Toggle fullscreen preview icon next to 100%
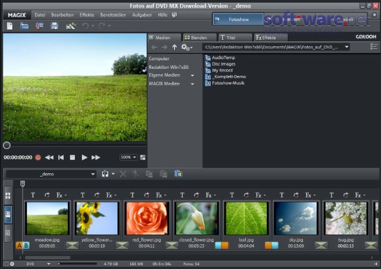381x269 pixels. coord(143,158)
